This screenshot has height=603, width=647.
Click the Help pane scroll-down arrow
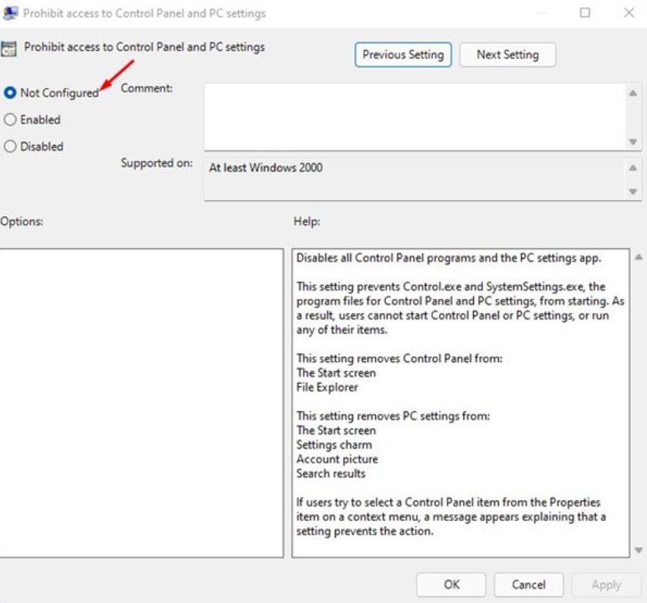click(639, 550)
